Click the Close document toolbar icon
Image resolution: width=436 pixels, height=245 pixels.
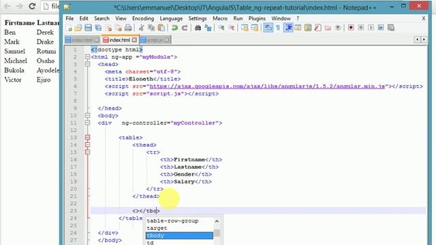[x=108, y=28]
